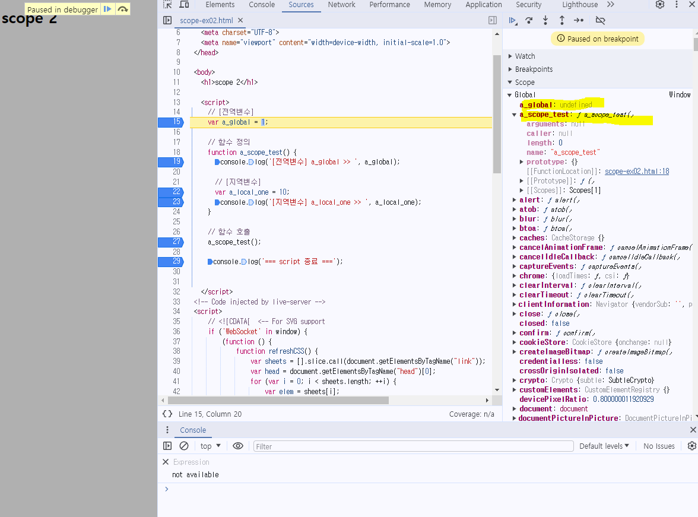Click the No Issues indicator
Viewport: 698px width, 517px height.
point(659,446)
